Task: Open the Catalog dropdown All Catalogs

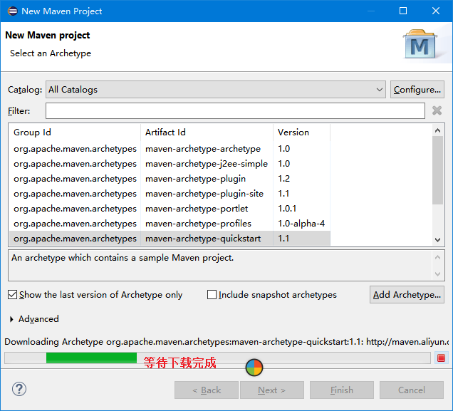Action: [x=216, y=90]
